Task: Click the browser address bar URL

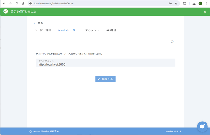Action: tap(94, 3)
